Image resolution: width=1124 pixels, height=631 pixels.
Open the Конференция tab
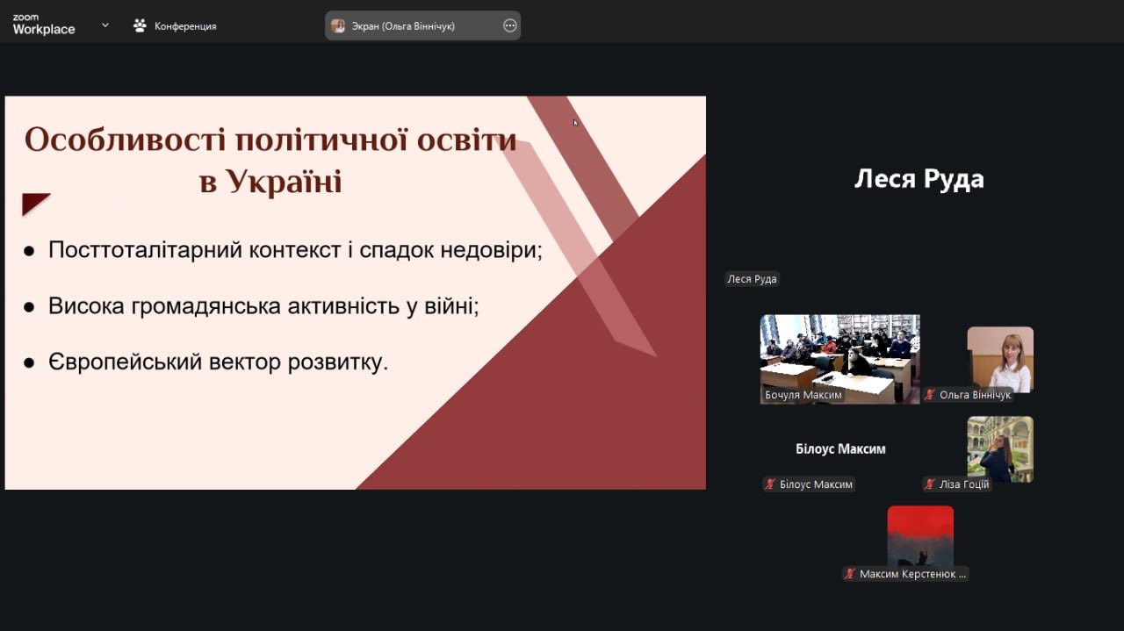pyautogui.click(x=184, y=26)
